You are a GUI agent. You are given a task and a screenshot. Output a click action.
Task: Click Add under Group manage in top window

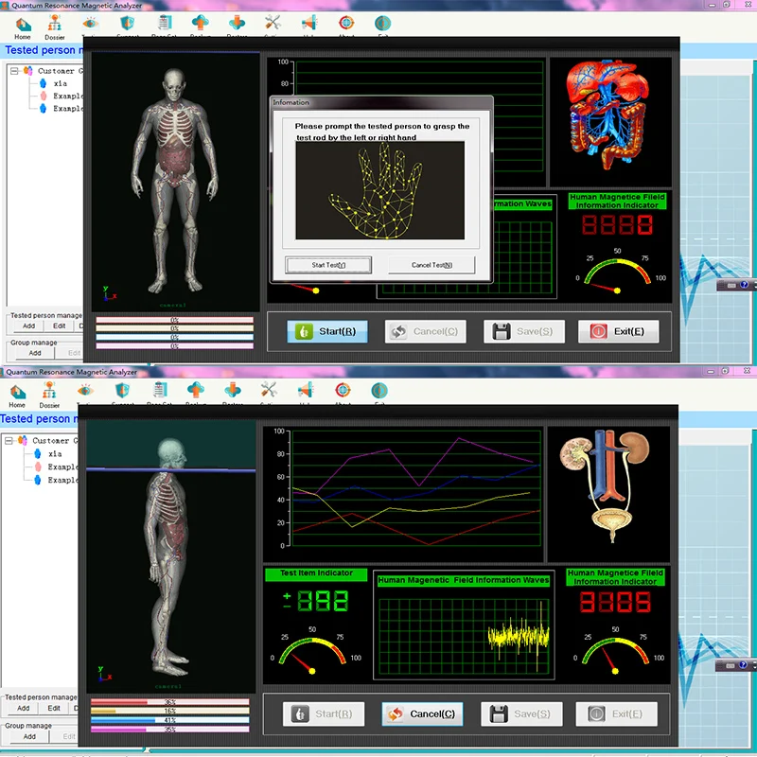(x=35, y=353)
